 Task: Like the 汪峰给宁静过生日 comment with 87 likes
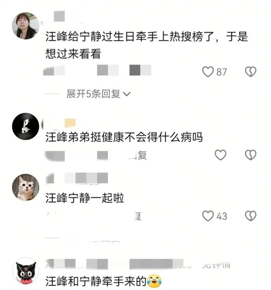tap(208, 71)
